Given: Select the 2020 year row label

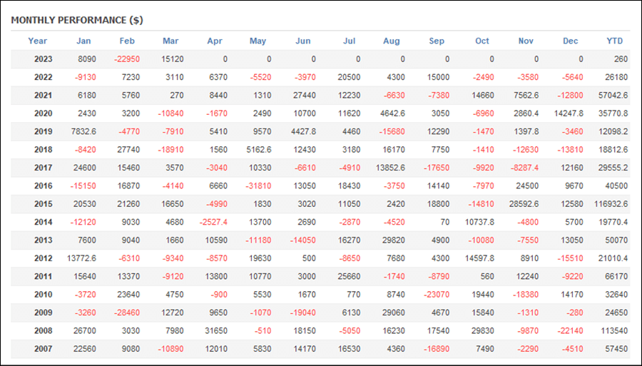Looking at the screenshot, I should click(x=43, y=113).
